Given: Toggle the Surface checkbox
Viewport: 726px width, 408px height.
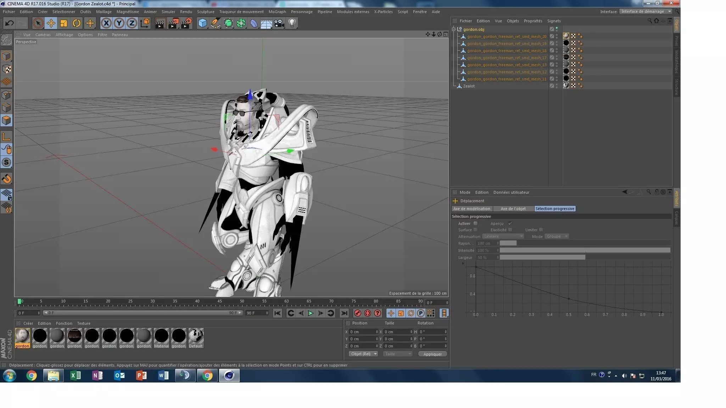Looking at the screenshot, I should [x=475, y=230].
